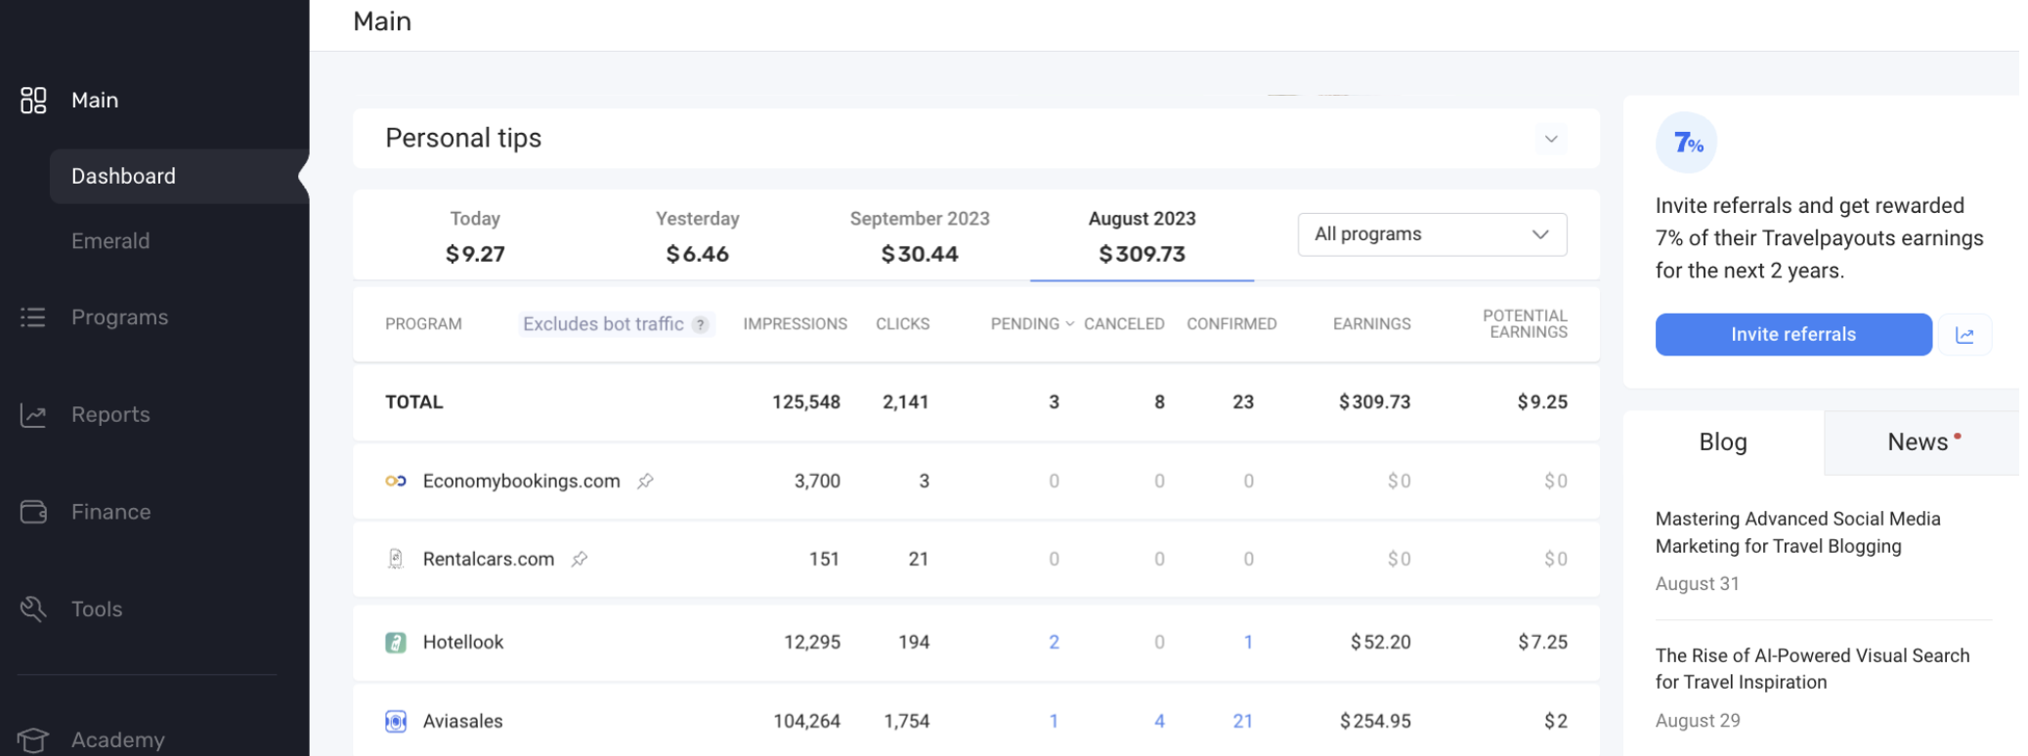Click Hotellook earnings $52.20
This screenshot has height=756, width=2028.
[x=1380, y=642]
